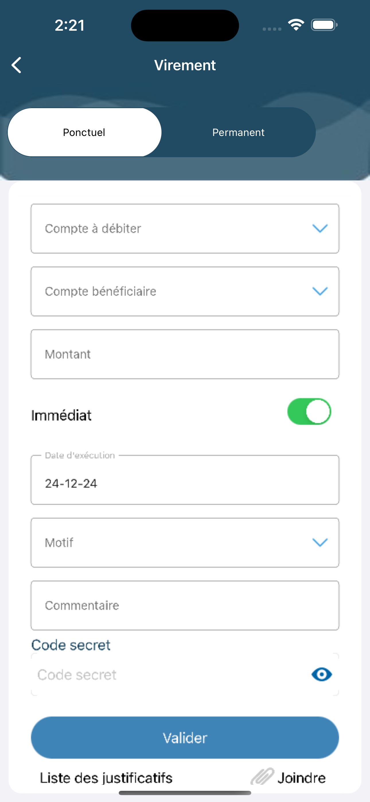Submit the transfer with Valider
This screenshot has width=370, height=802.
pyautogui.click(x=185, y=737)
